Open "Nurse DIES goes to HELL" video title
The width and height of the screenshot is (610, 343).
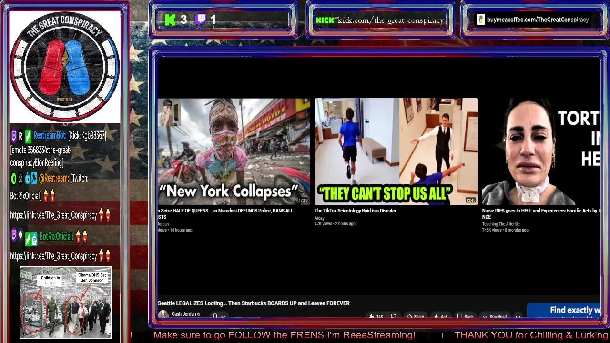541,213
